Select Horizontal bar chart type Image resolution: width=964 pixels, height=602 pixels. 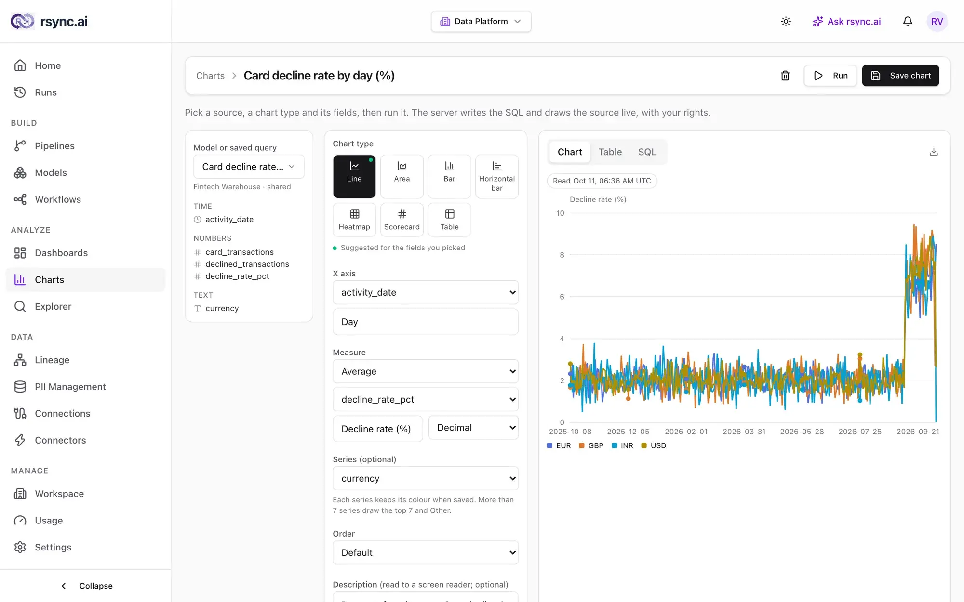[497, 176]
